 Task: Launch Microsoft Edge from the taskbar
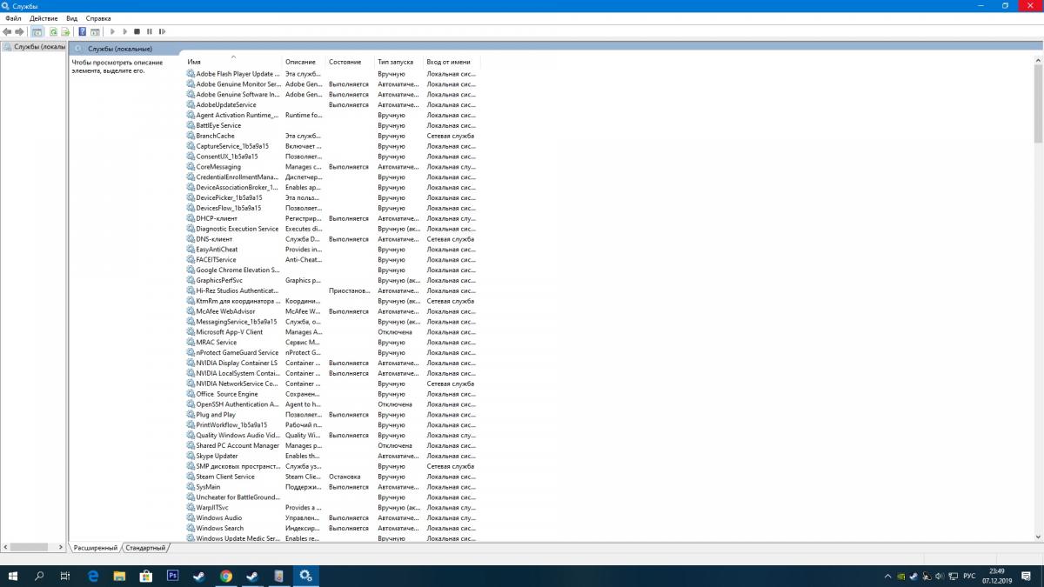tap(93, 576)
